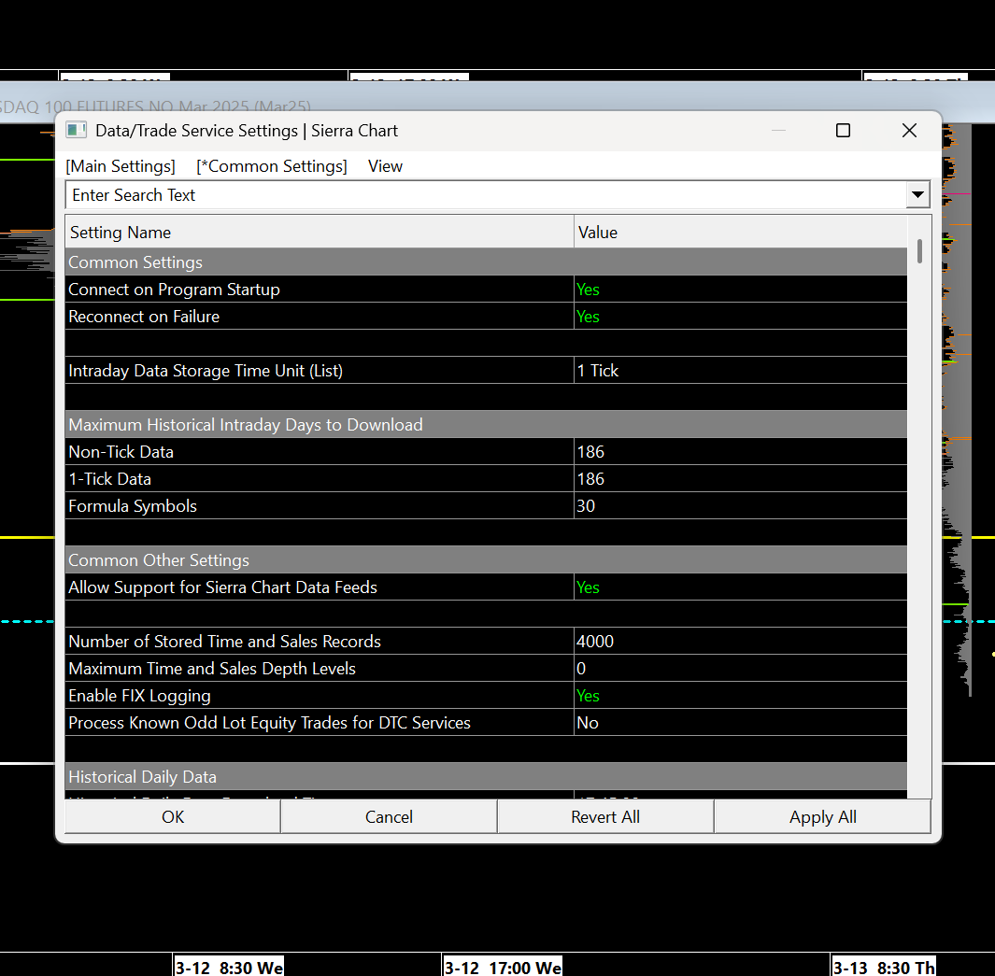
Task: Select the Formula Symbols value 30
Action: point(740,506)
